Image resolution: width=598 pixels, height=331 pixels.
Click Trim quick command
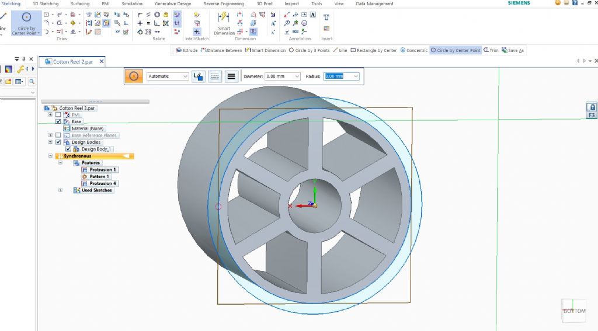coord(491,50)
